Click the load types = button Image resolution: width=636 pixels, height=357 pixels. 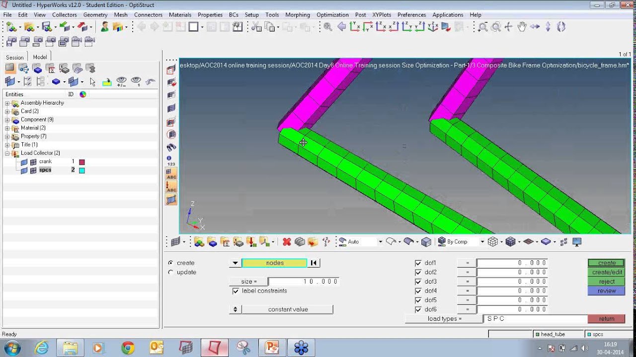pyautogui.click(x=444, y=319)
